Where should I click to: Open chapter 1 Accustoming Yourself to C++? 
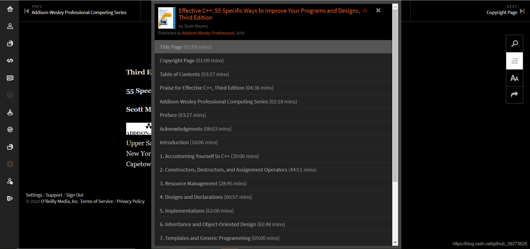(273, 156)
